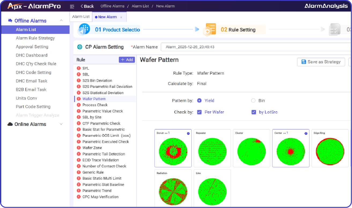Uncheck the Per Wafer checkbox
This screenshot has height=208, width=352.
point(199,112)
